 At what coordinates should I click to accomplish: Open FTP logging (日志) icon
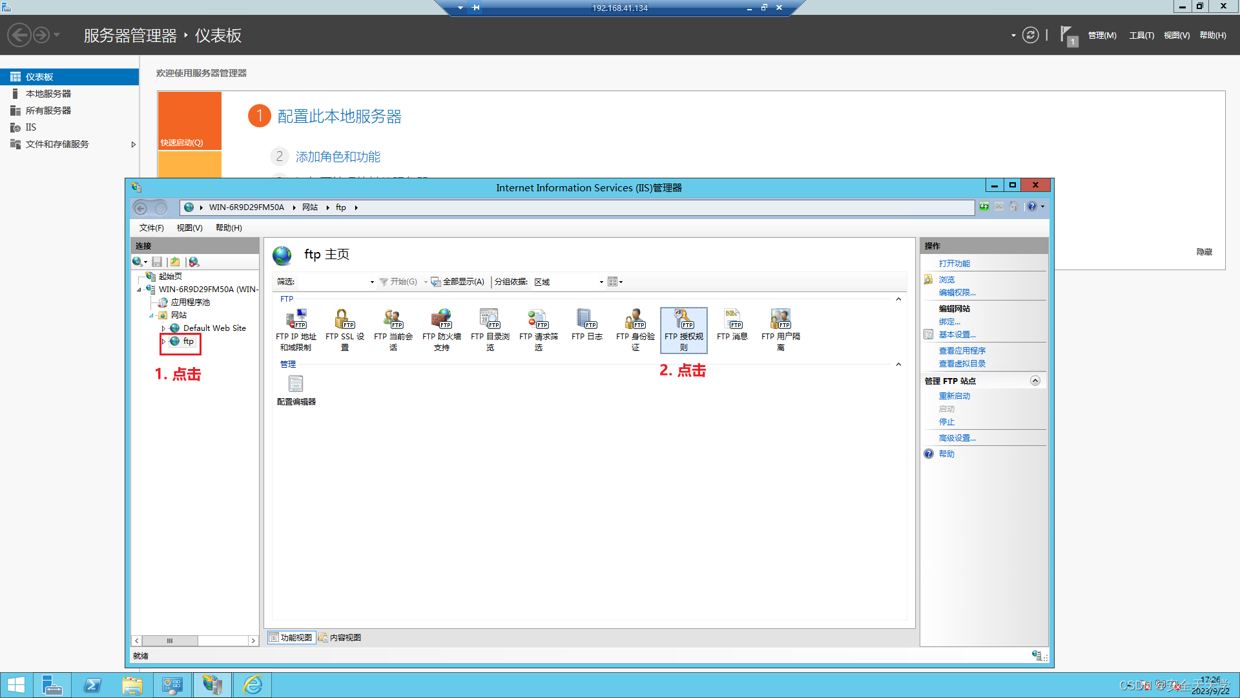coord(587,325)
